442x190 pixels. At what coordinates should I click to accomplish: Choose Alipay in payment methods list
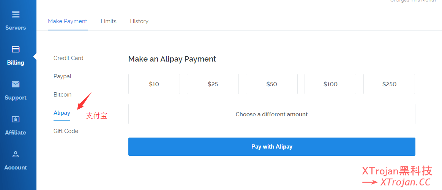(62, 113)
